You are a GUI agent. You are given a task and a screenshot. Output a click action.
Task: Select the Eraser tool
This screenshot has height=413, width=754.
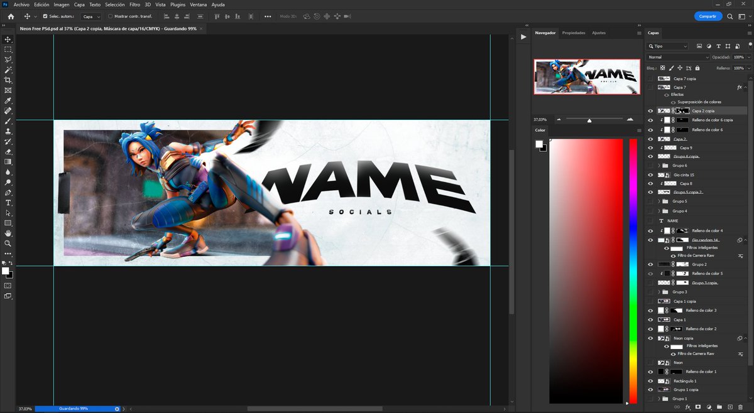tap(8, 151)
